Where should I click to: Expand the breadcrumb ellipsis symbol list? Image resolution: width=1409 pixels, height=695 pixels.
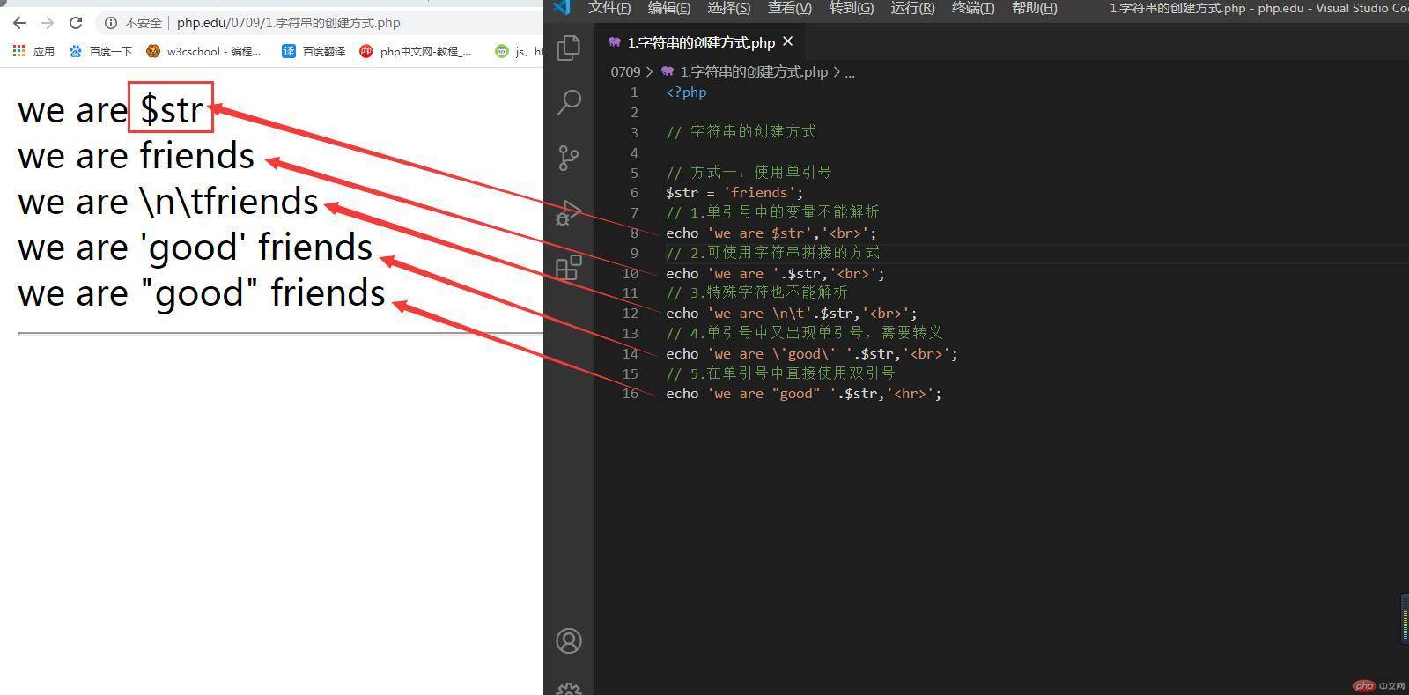pyautogui.click(x=850, y=72)
